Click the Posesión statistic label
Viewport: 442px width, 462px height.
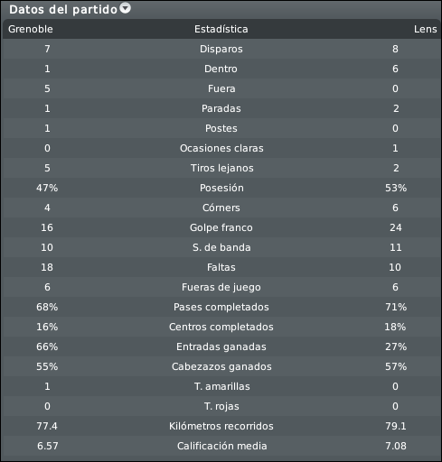pos(221,188)
